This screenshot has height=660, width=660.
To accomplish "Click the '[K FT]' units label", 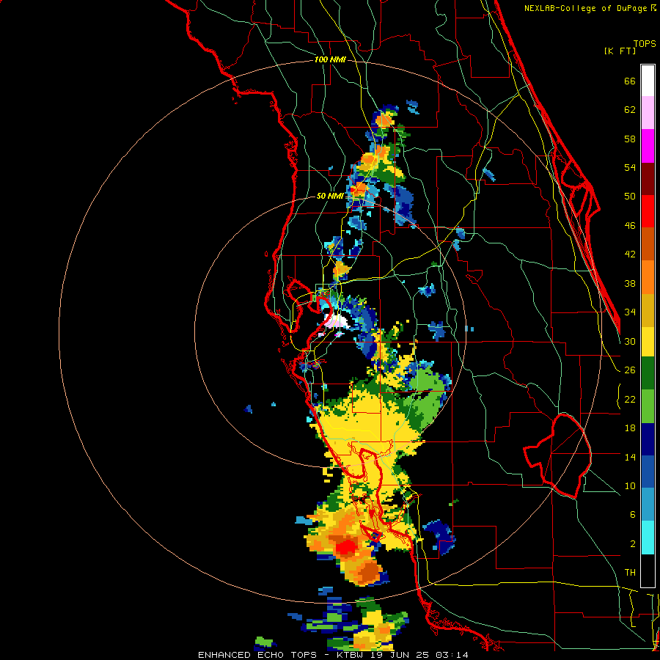I will pos(620,51).
